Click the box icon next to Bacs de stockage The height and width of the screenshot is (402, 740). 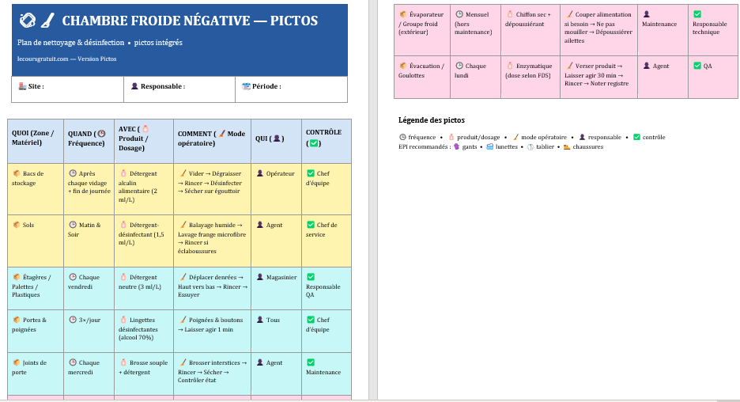pos(16,173)
